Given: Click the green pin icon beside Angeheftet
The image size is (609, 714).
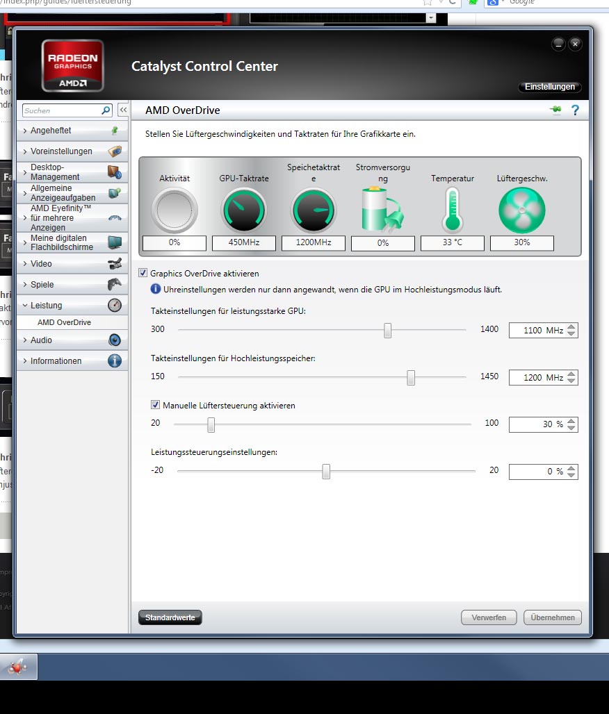Looking at the screenshot, I should [115, 131].
